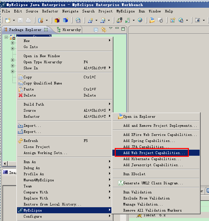Minimize the Package Explorer view
Viewport: 209px width, 221px height.
(117, 28)
